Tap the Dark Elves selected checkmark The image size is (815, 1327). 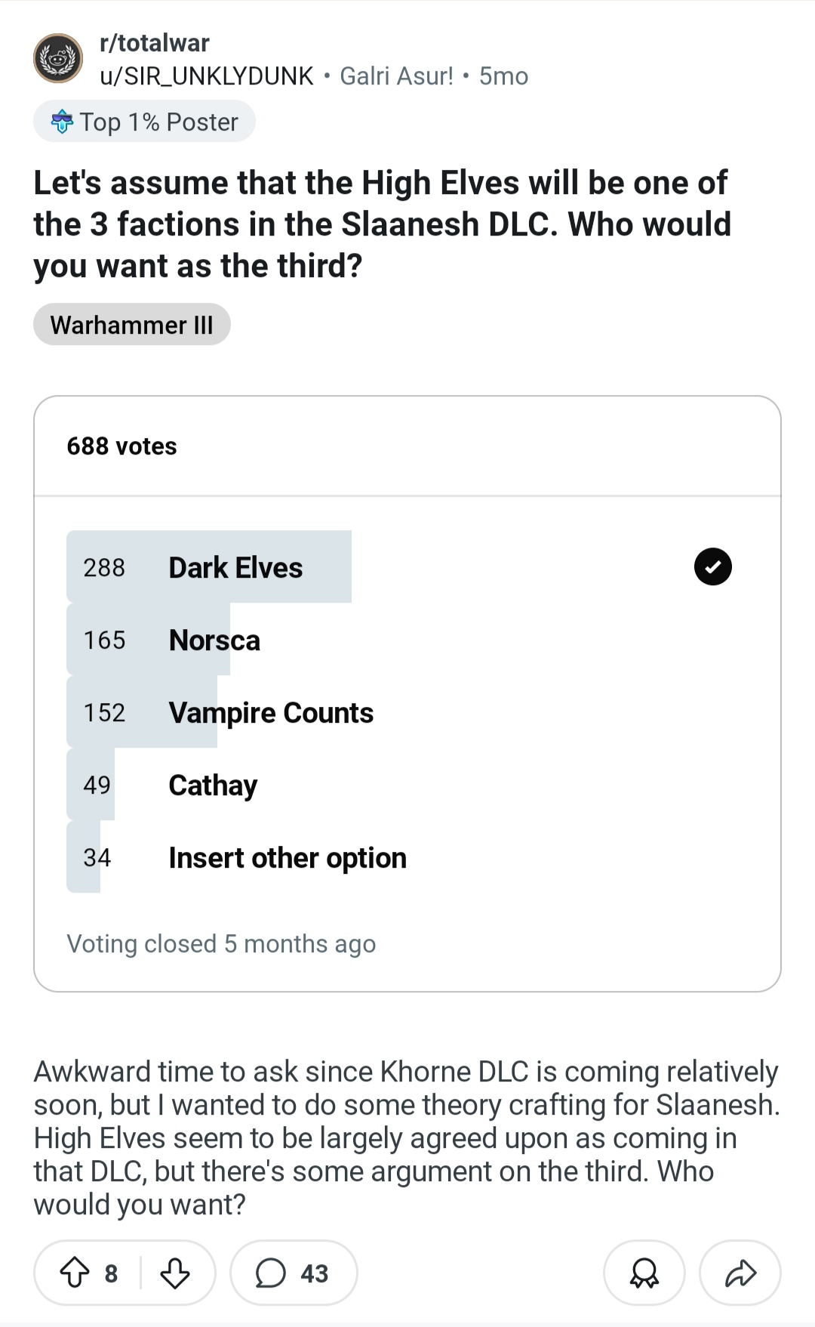(713, 566)
